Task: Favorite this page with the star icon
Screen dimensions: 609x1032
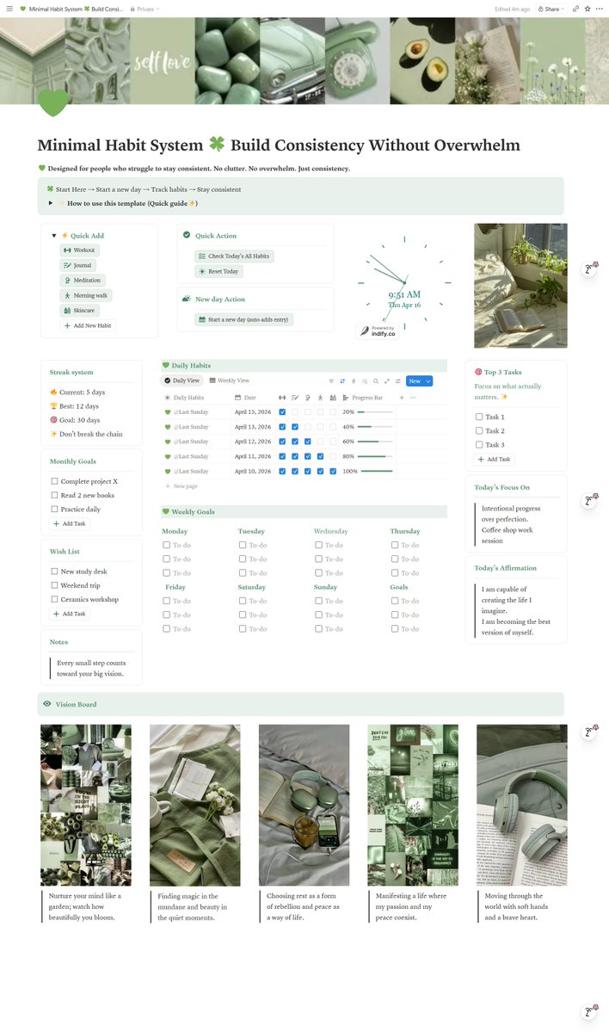Action: 587,9
